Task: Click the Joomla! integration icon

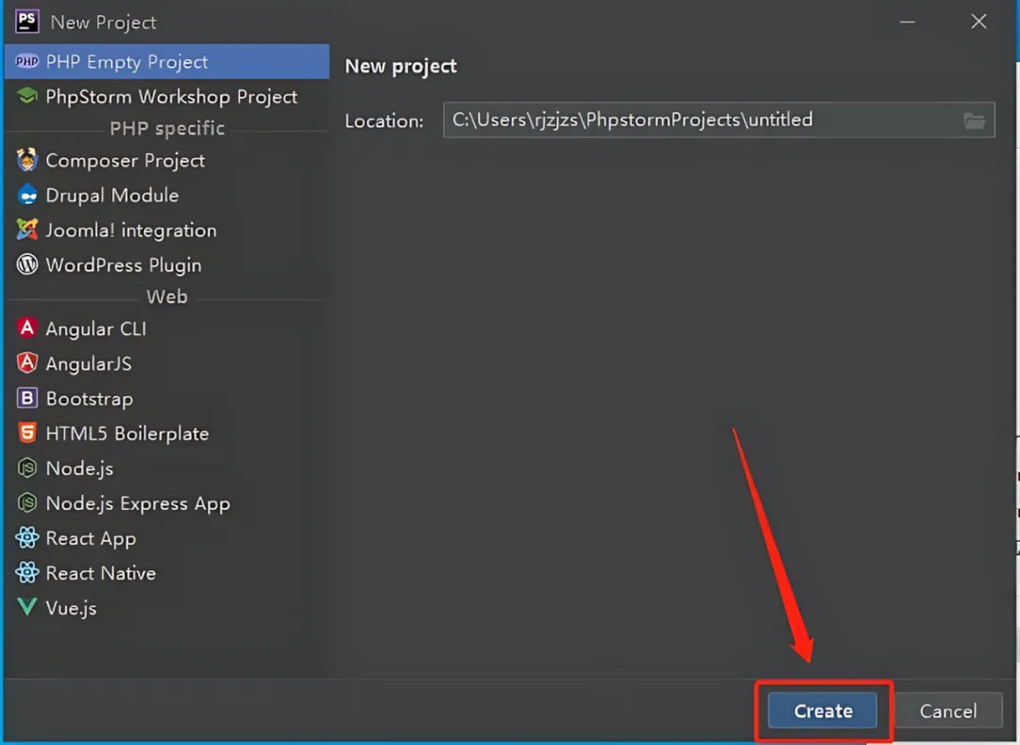Action: click(26, 229)
